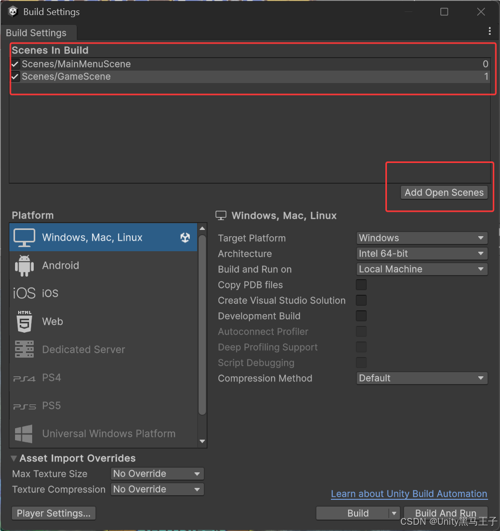Click the Unity logo in title bar
Screen dimensions: 500x531
(13, 11)
